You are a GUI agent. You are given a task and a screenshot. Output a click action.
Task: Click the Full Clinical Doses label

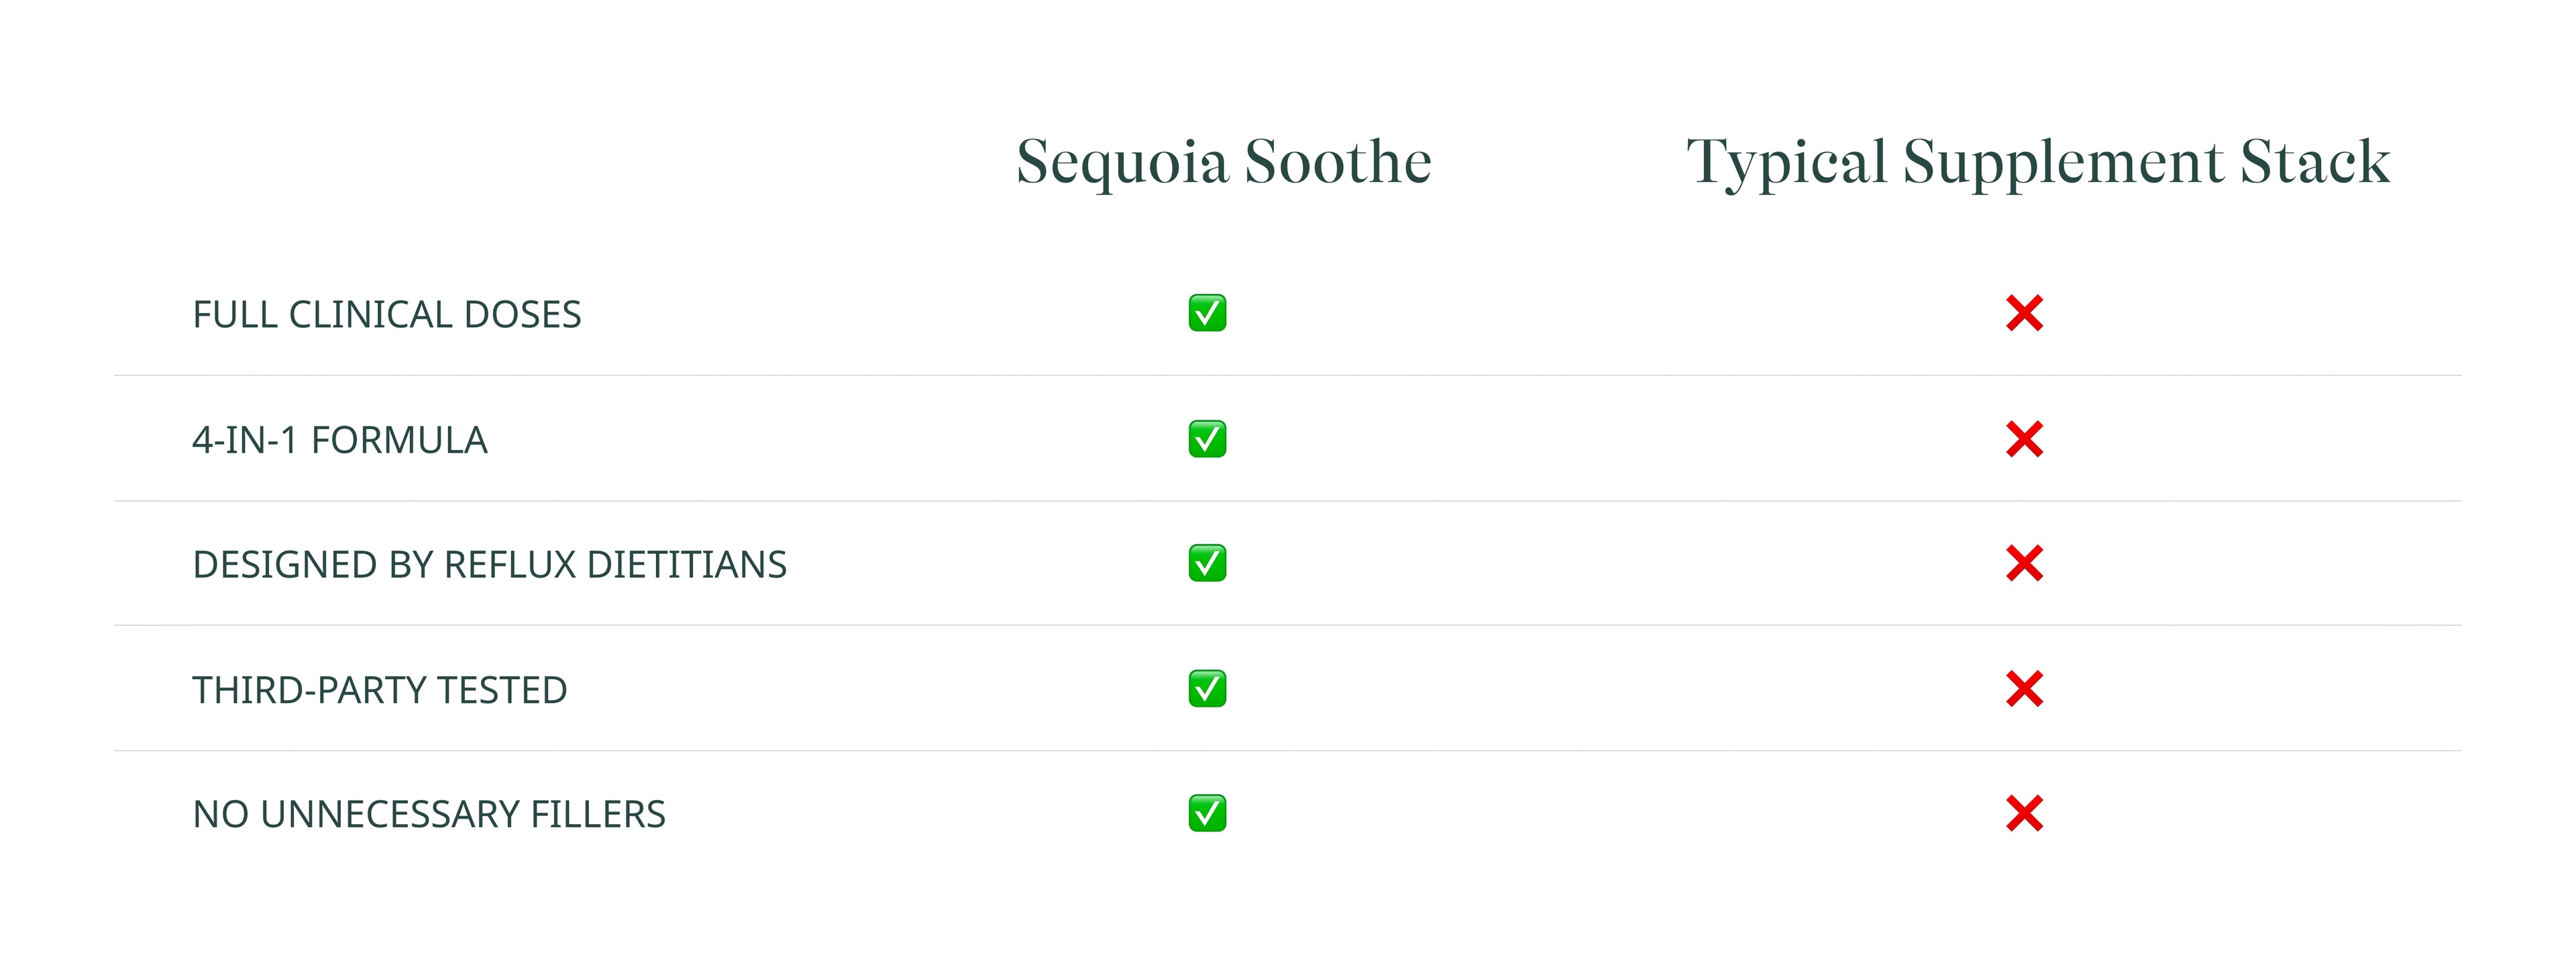[386, 315]
